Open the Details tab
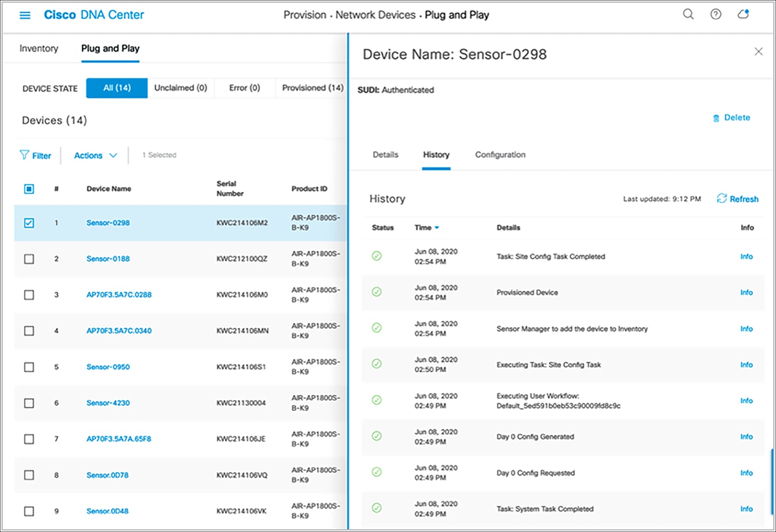This screenshot has height=532, width=776. click(x=386, y=155)
